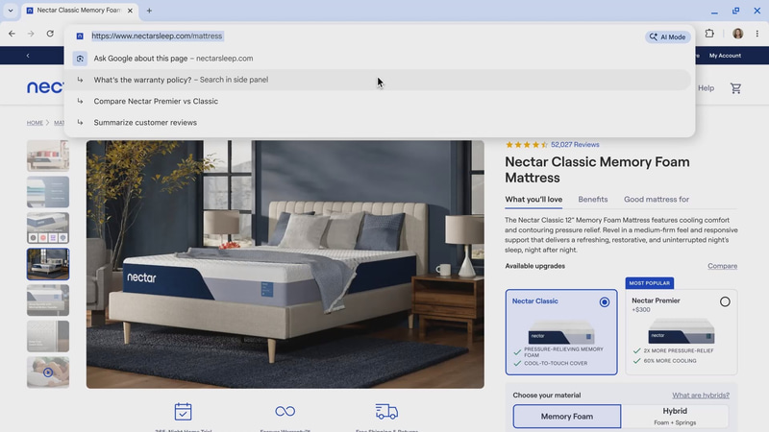Open a new tab with the plus icon
Image resolution: width=769 pixels, height=432 pixels.
click(149, 11)
